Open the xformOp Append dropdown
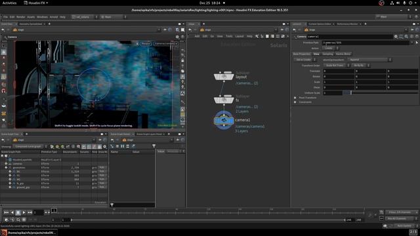 369,60
